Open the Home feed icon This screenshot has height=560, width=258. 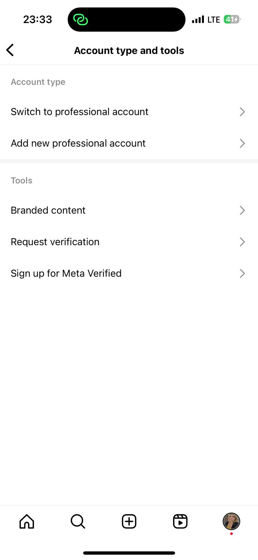27,521
